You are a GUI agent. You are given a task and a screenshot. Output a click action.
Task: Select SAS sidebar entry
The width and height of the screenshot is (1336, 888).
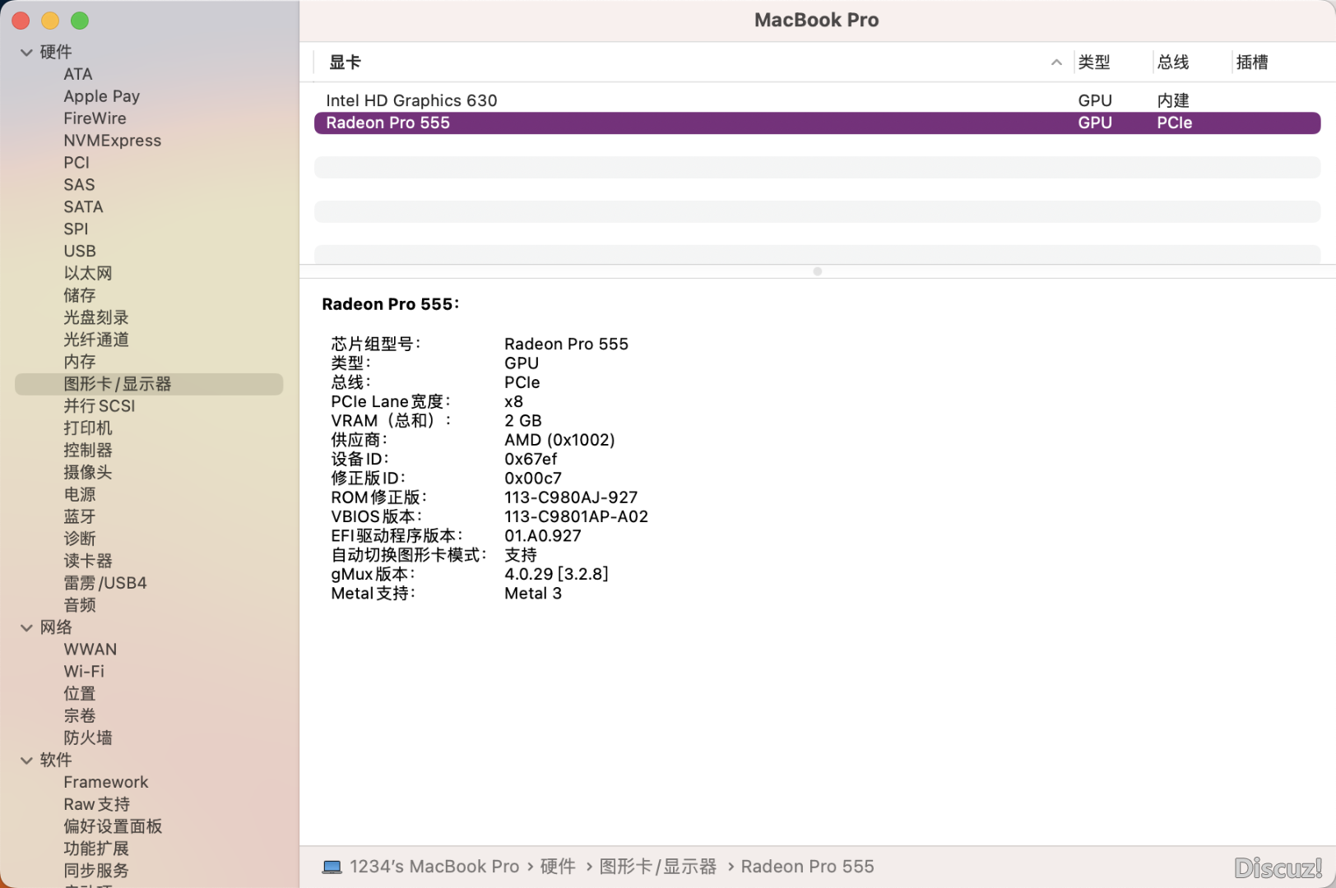click(80, 185)
